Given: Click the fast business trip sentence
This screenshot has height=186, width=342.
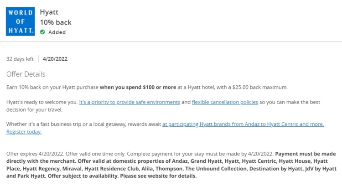Looking at the screenshot, I should point(83,124).
